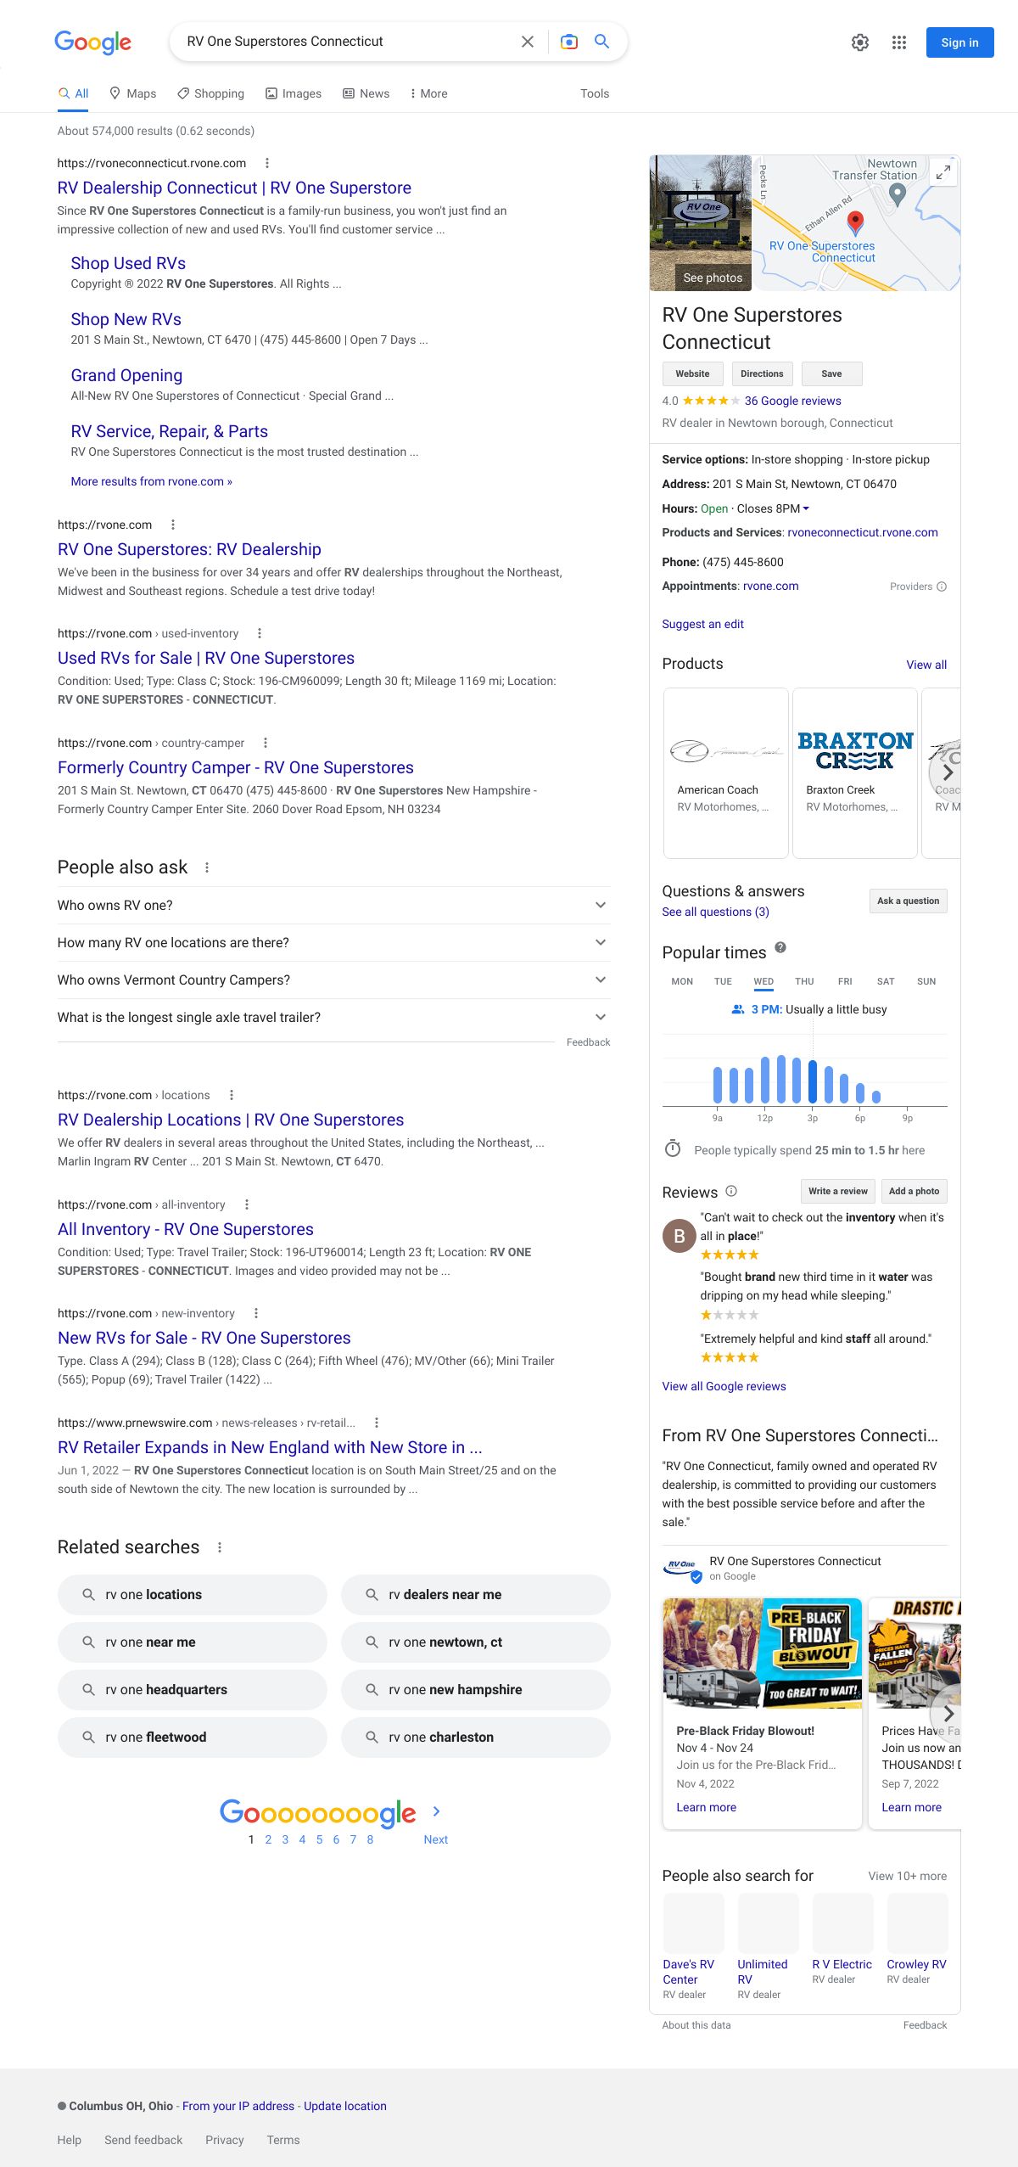Image resolution: width=1018 pixels, height=2167 pixels.
Task: Open the hours dropdown next to Closes 8PM
Action: [x=806, y=508]
